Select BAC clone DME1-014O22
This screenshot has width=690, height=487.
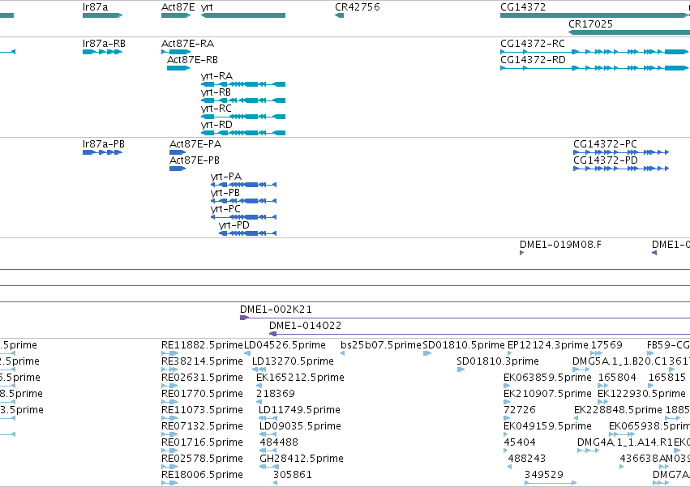tap(480, 334)
